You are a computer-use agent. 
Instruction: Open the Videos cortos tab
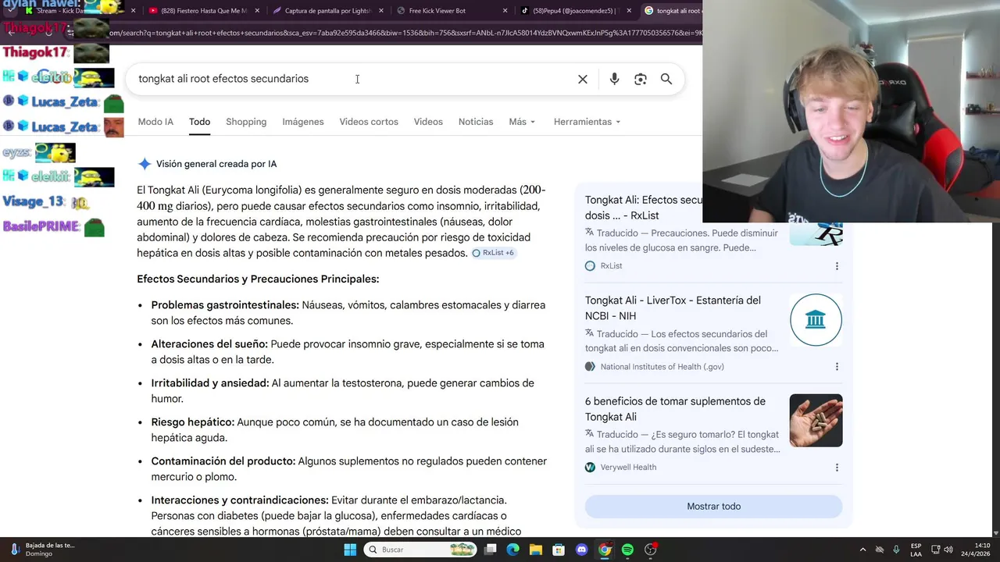pyautogui.click(x=369, y=122)
